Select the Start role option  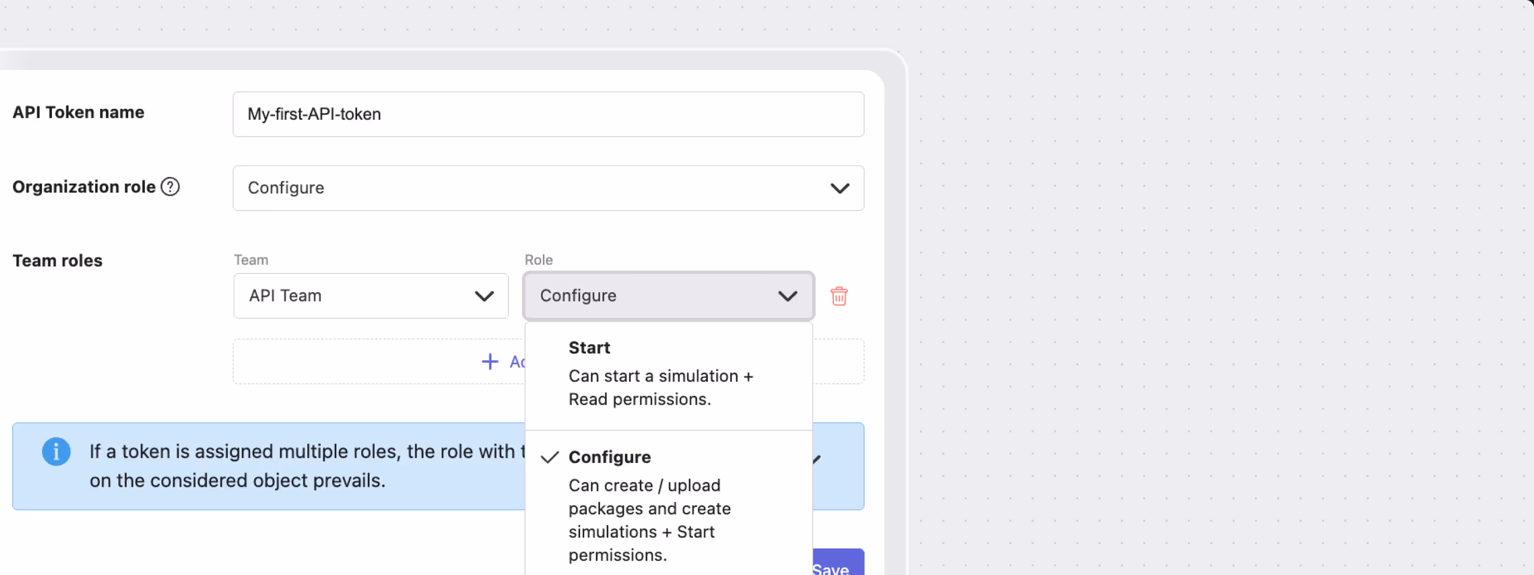(x=589, y=348)
